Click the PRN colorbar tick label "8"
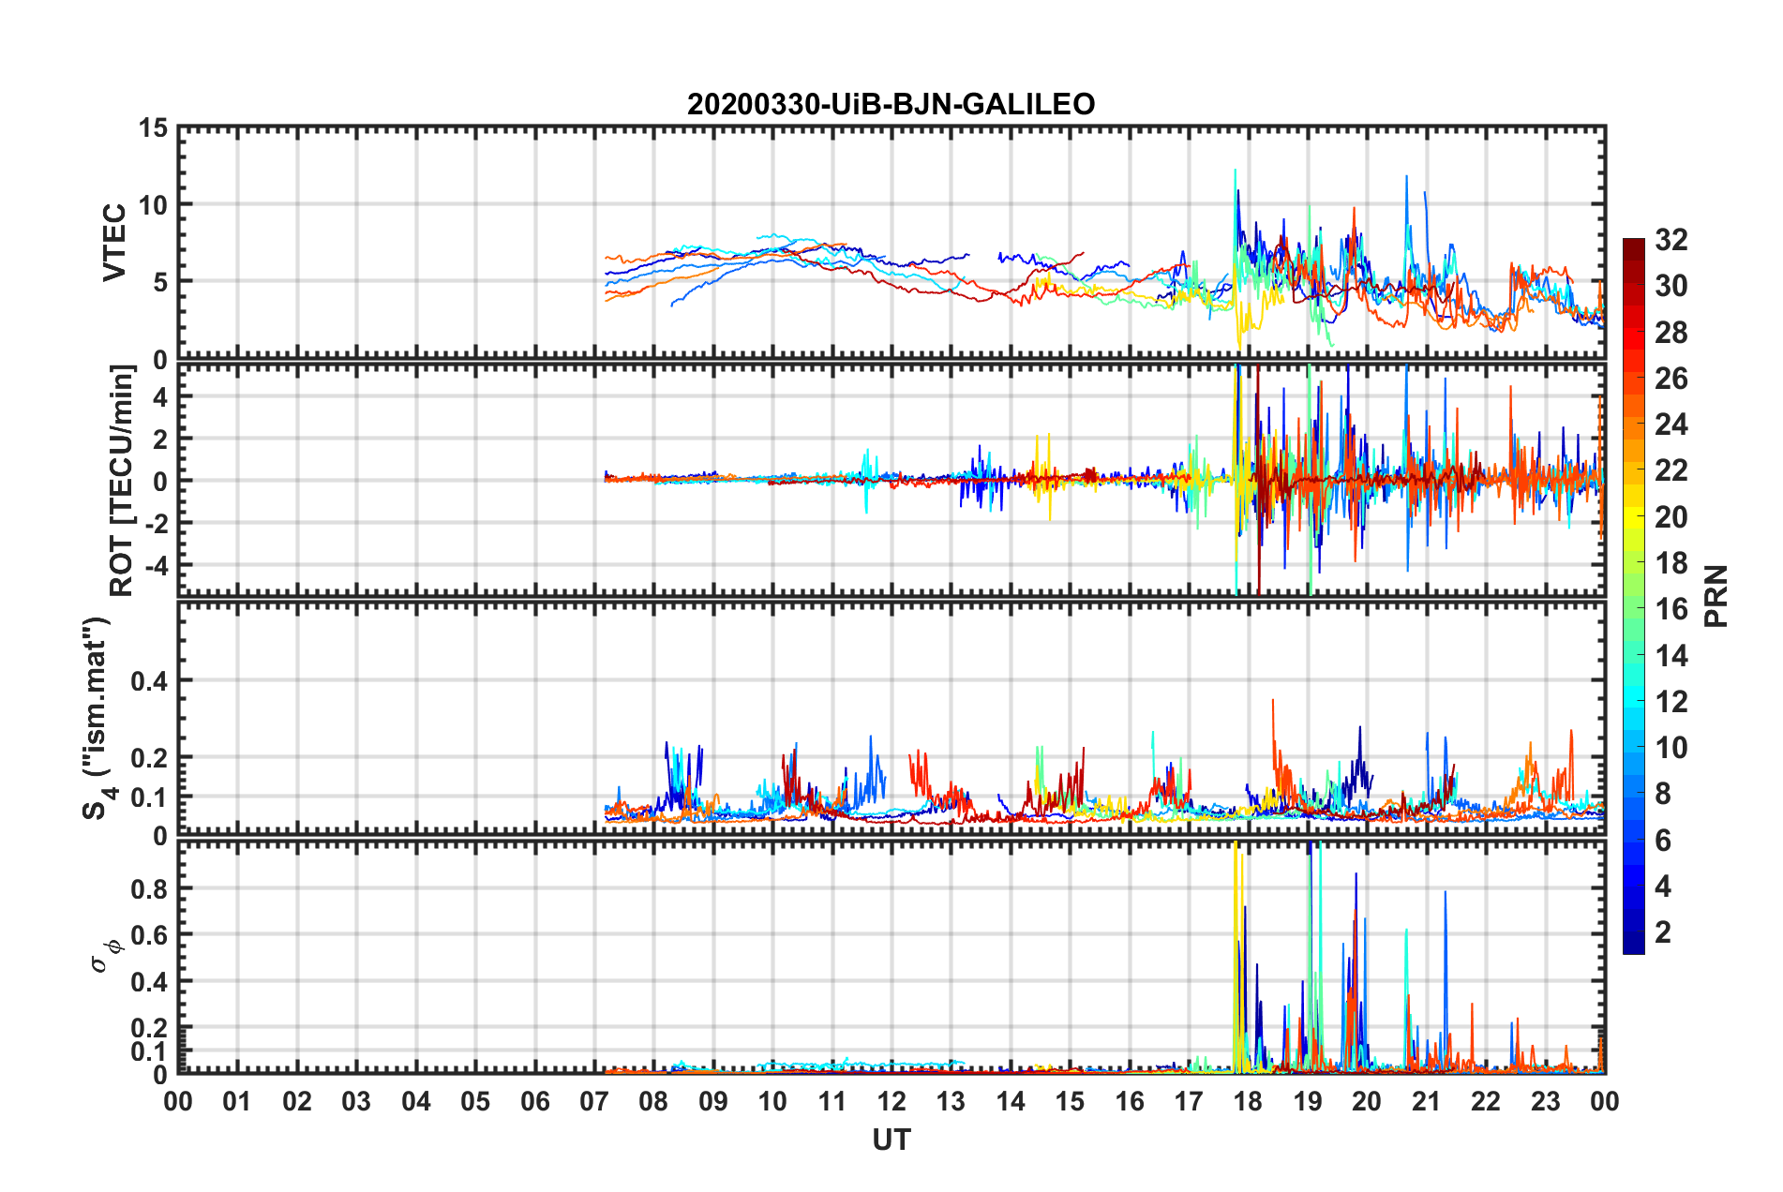Screen dimensions: 1783x1192 pos(1663,794)
